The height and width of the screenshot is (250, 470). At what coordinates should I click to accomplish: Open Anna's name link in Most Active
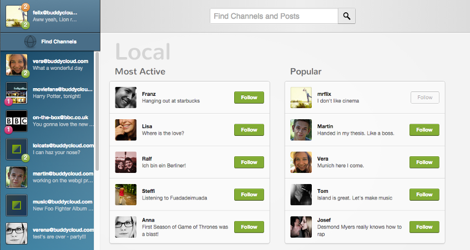click(148, 220)
